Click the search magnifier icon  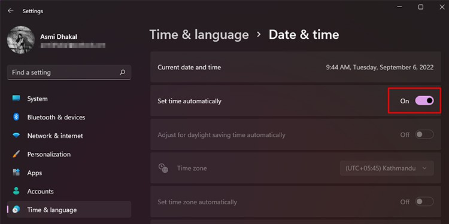123,72
